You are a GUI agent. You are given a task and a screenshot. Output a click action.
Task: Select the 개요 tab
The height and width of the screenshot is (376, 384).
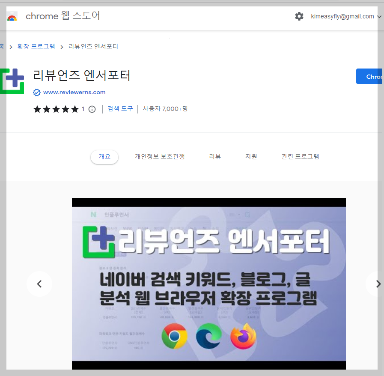(x=104, y=156)
